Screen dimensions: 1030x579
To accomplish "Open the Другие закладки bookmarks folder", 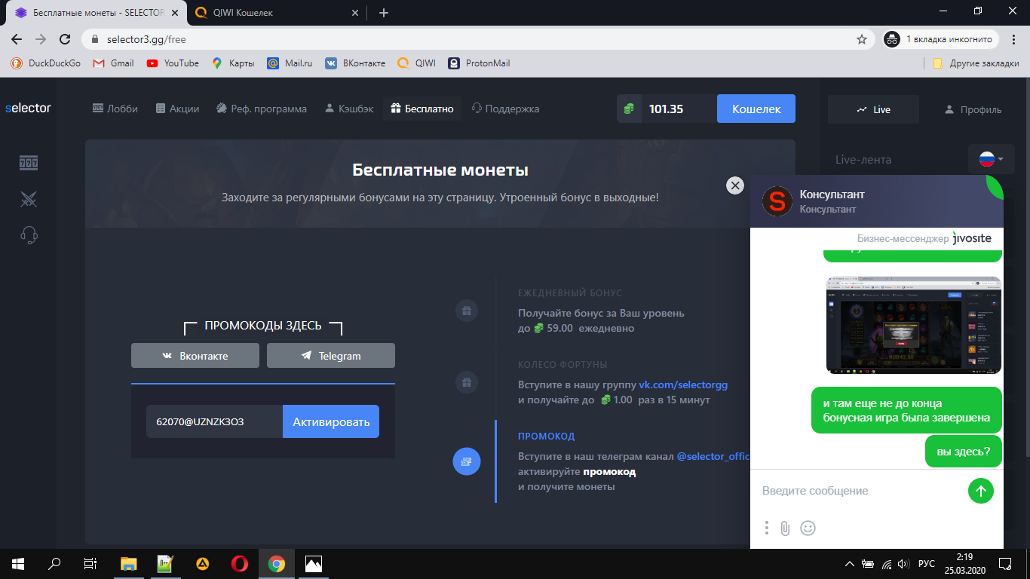I will (x=976, y=63).
